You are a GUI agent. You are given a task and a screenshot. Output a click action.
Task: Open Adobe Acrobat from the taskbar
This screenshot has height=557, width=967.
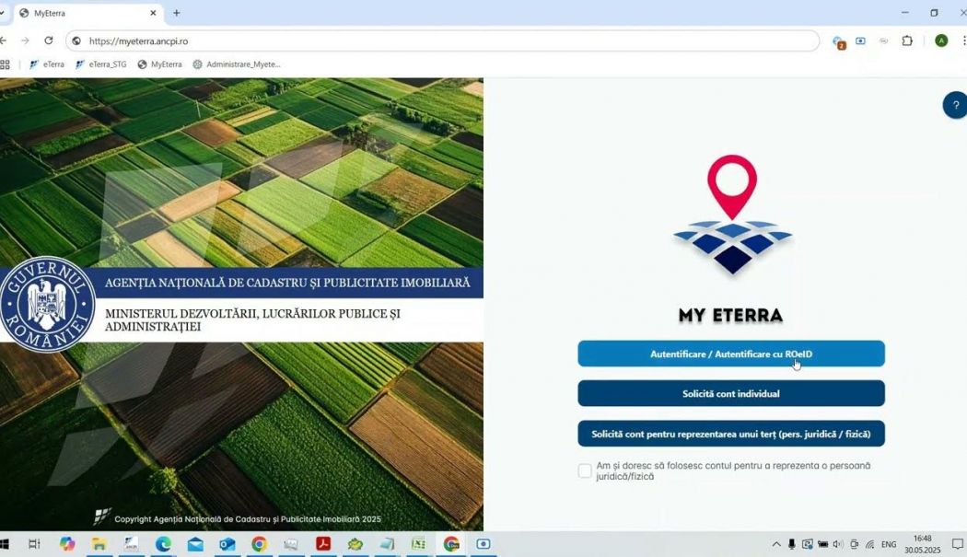[323, 544]
